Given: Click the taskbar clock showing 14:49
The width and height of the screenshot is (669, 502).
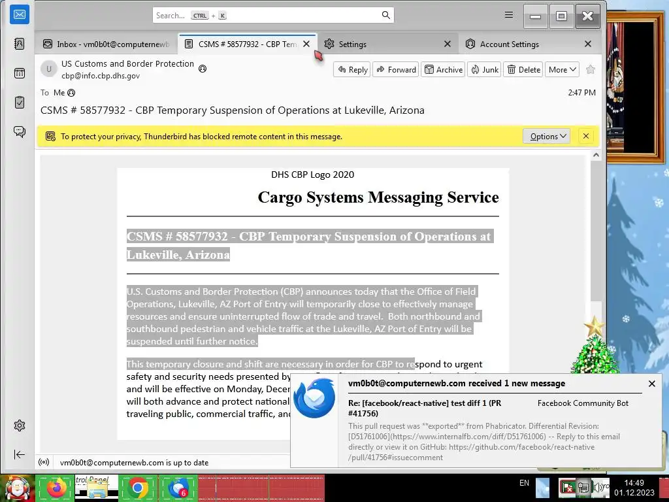Looking at the screenshot, I should [634, 488].
